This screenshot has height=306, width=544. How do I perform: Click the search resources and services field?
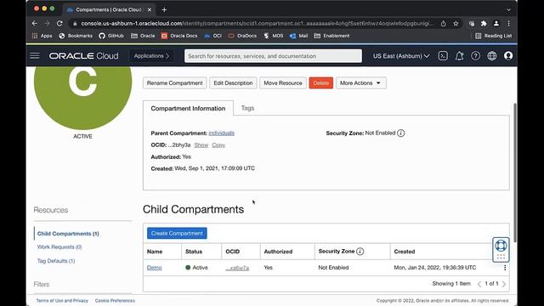pyautogui.click(x=273, y=56)
